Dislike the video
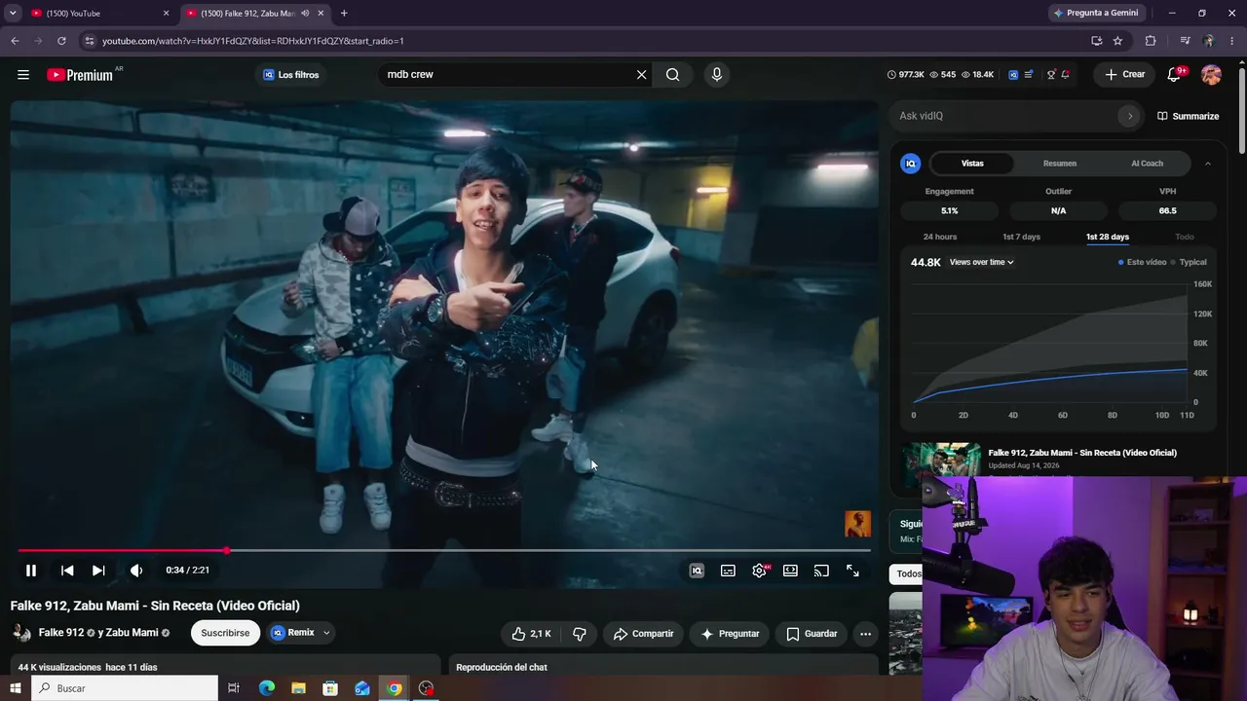Viewport: 1247px width, 701px height. point(580,634)
